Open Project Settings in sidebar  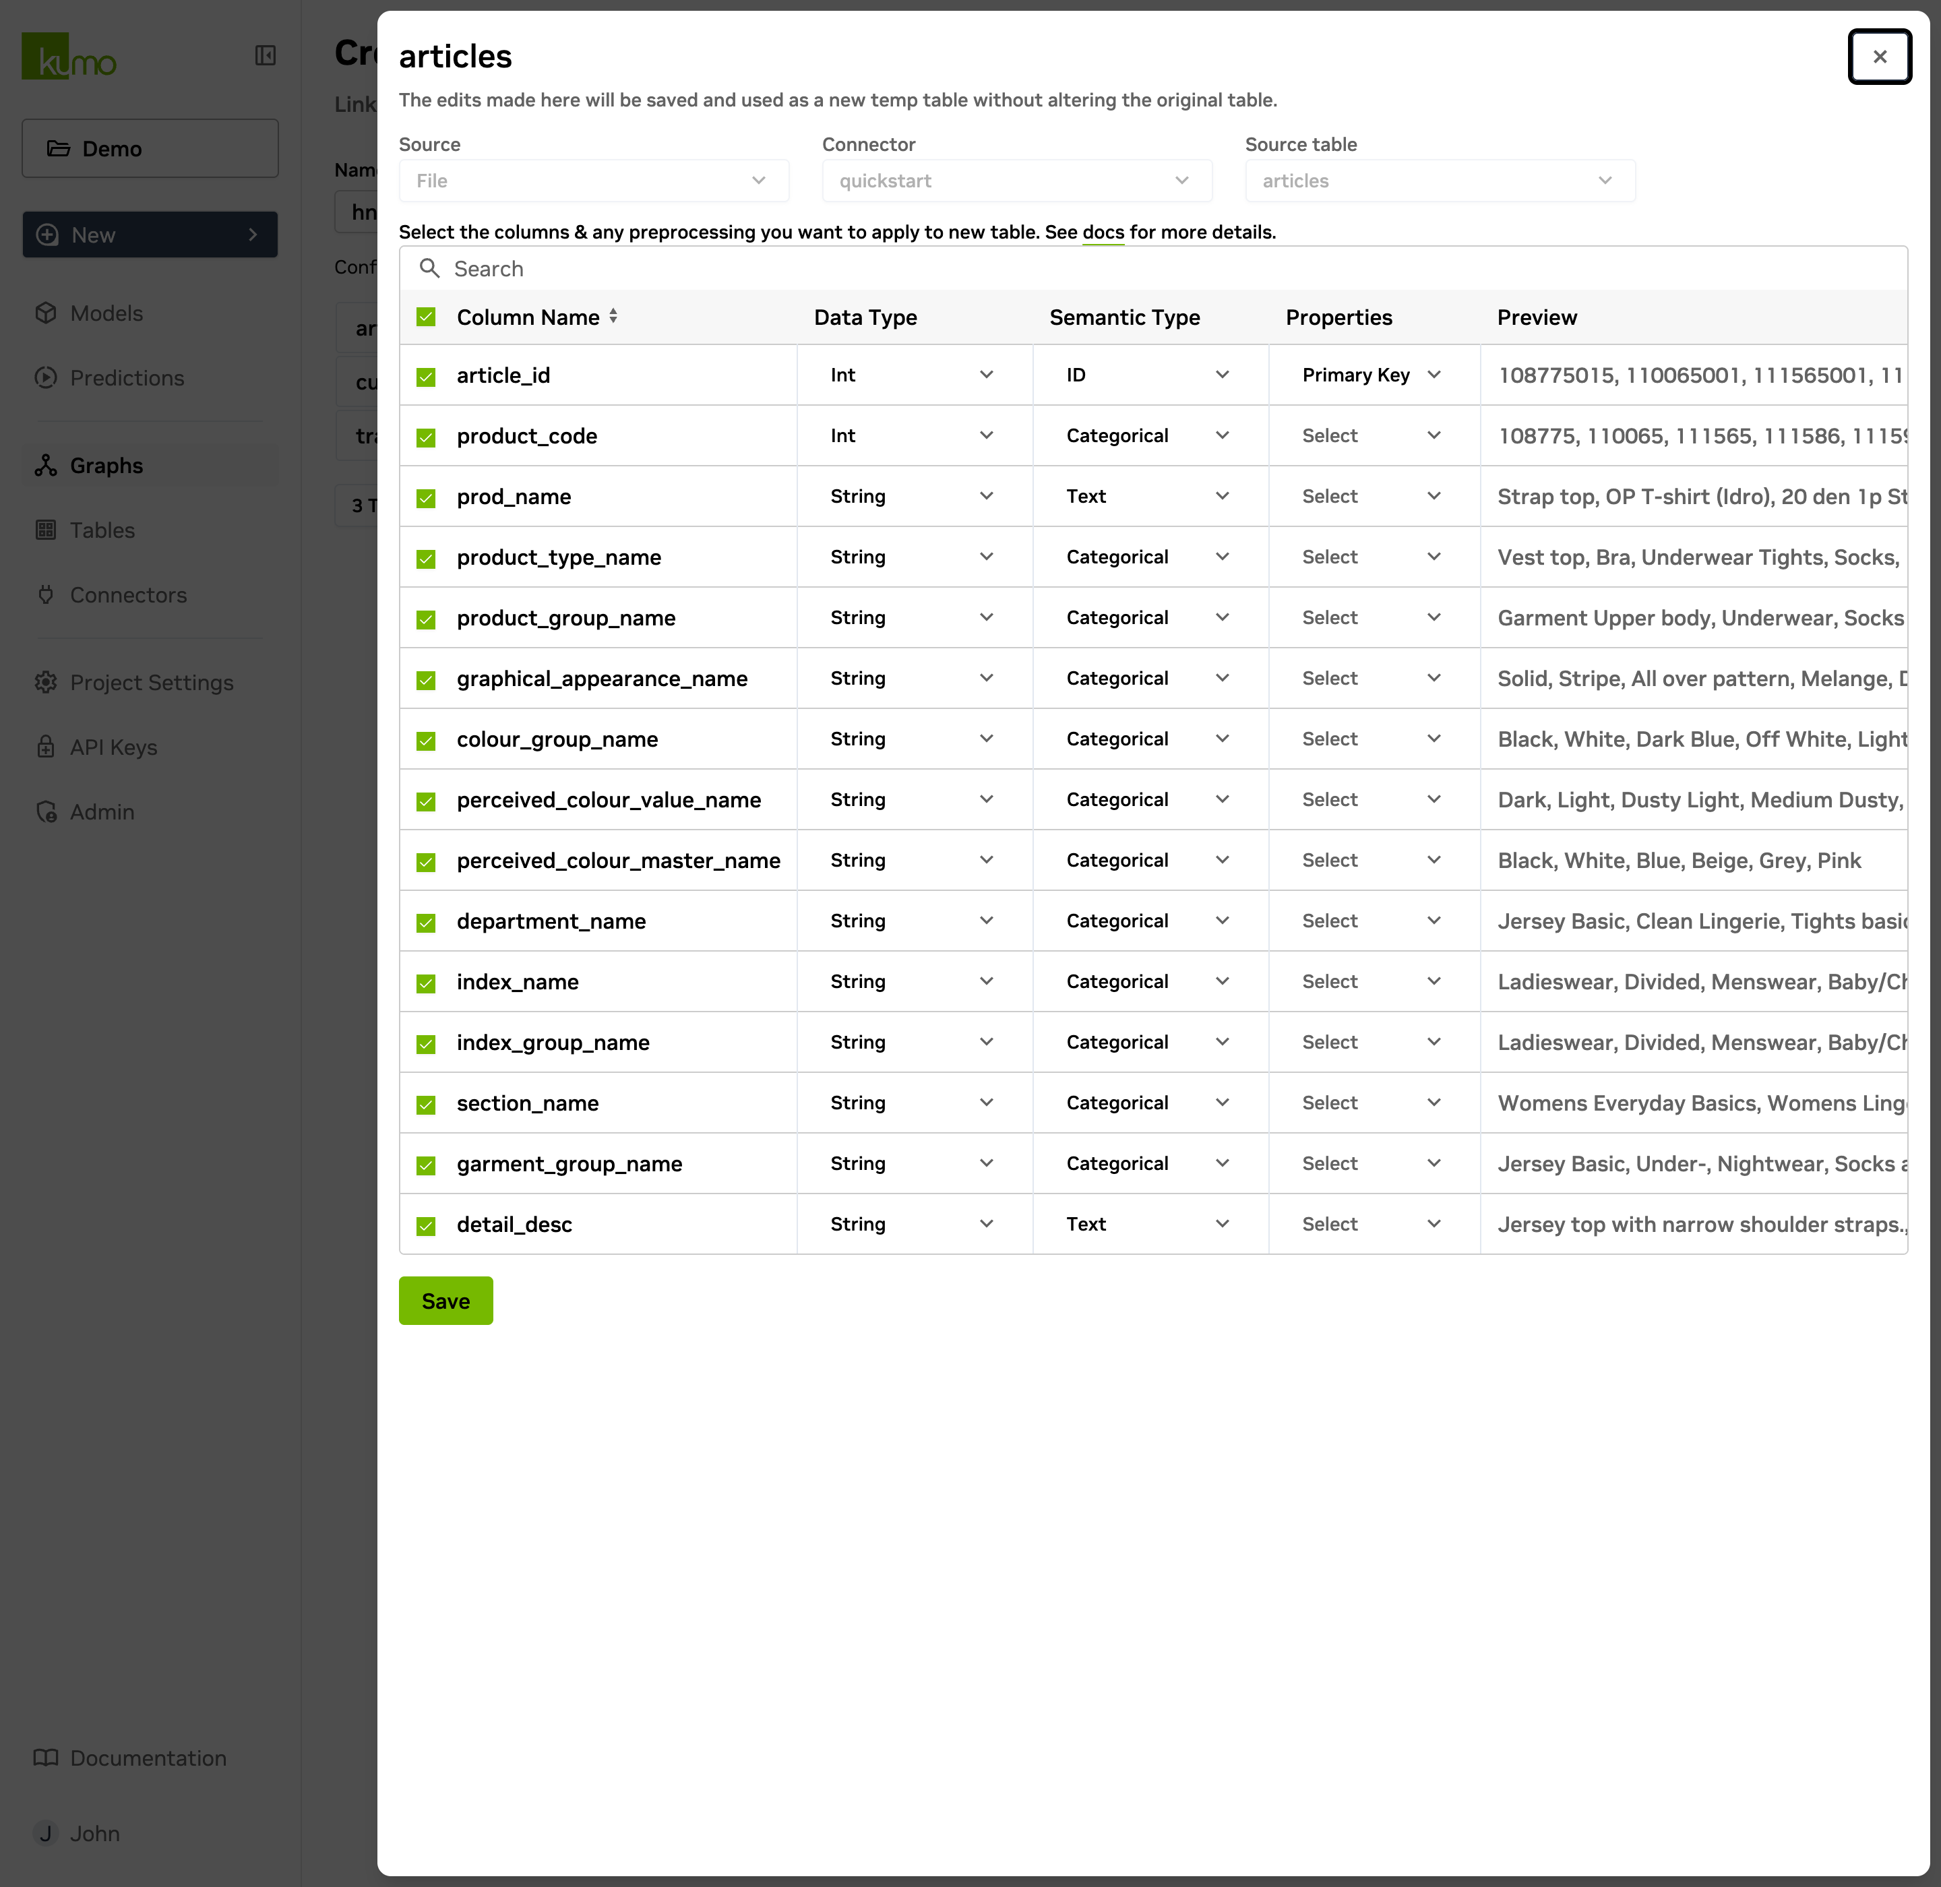click(150, 683)
